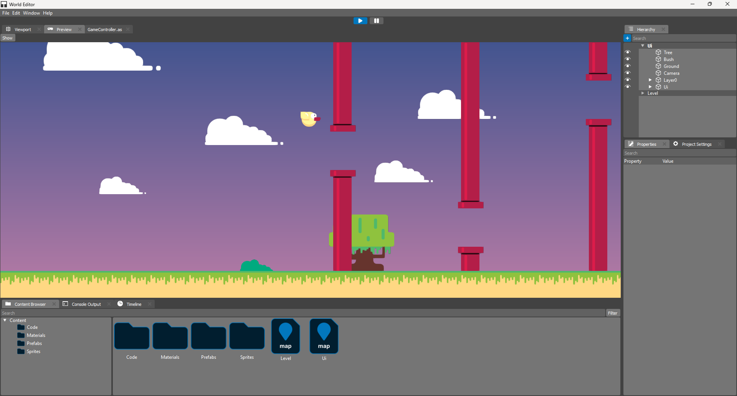The image size is (737, 396).
Task: Click the Value column header
Action: (668, 161)
